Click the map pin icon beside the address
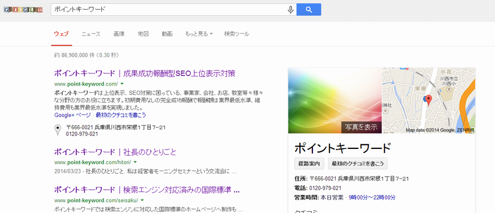495x213 pixels. tap(57, 130)
